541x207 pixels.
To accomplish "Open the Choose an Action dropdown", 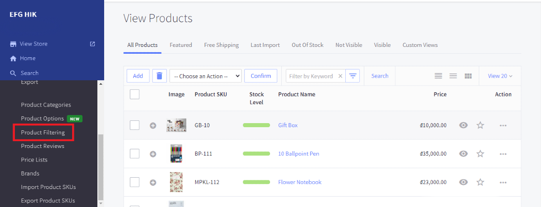I will click(x=206, y=76).
